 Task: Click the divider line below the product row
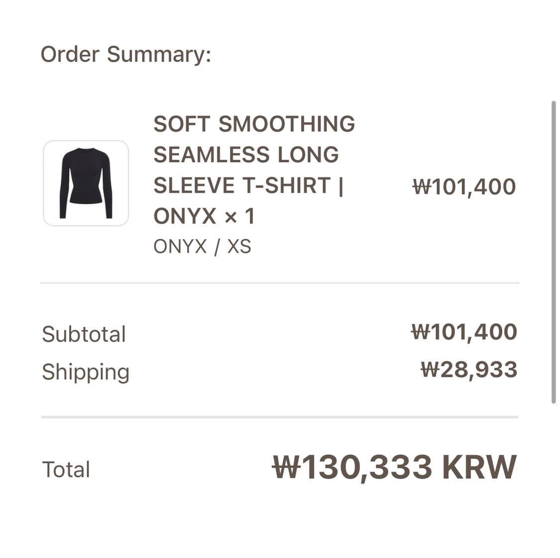pos(280,283)
